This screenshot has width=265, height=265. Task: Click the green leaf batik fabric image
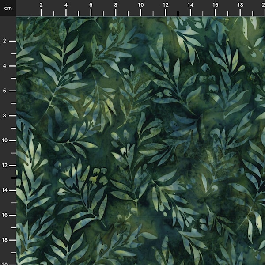[140, 140]
